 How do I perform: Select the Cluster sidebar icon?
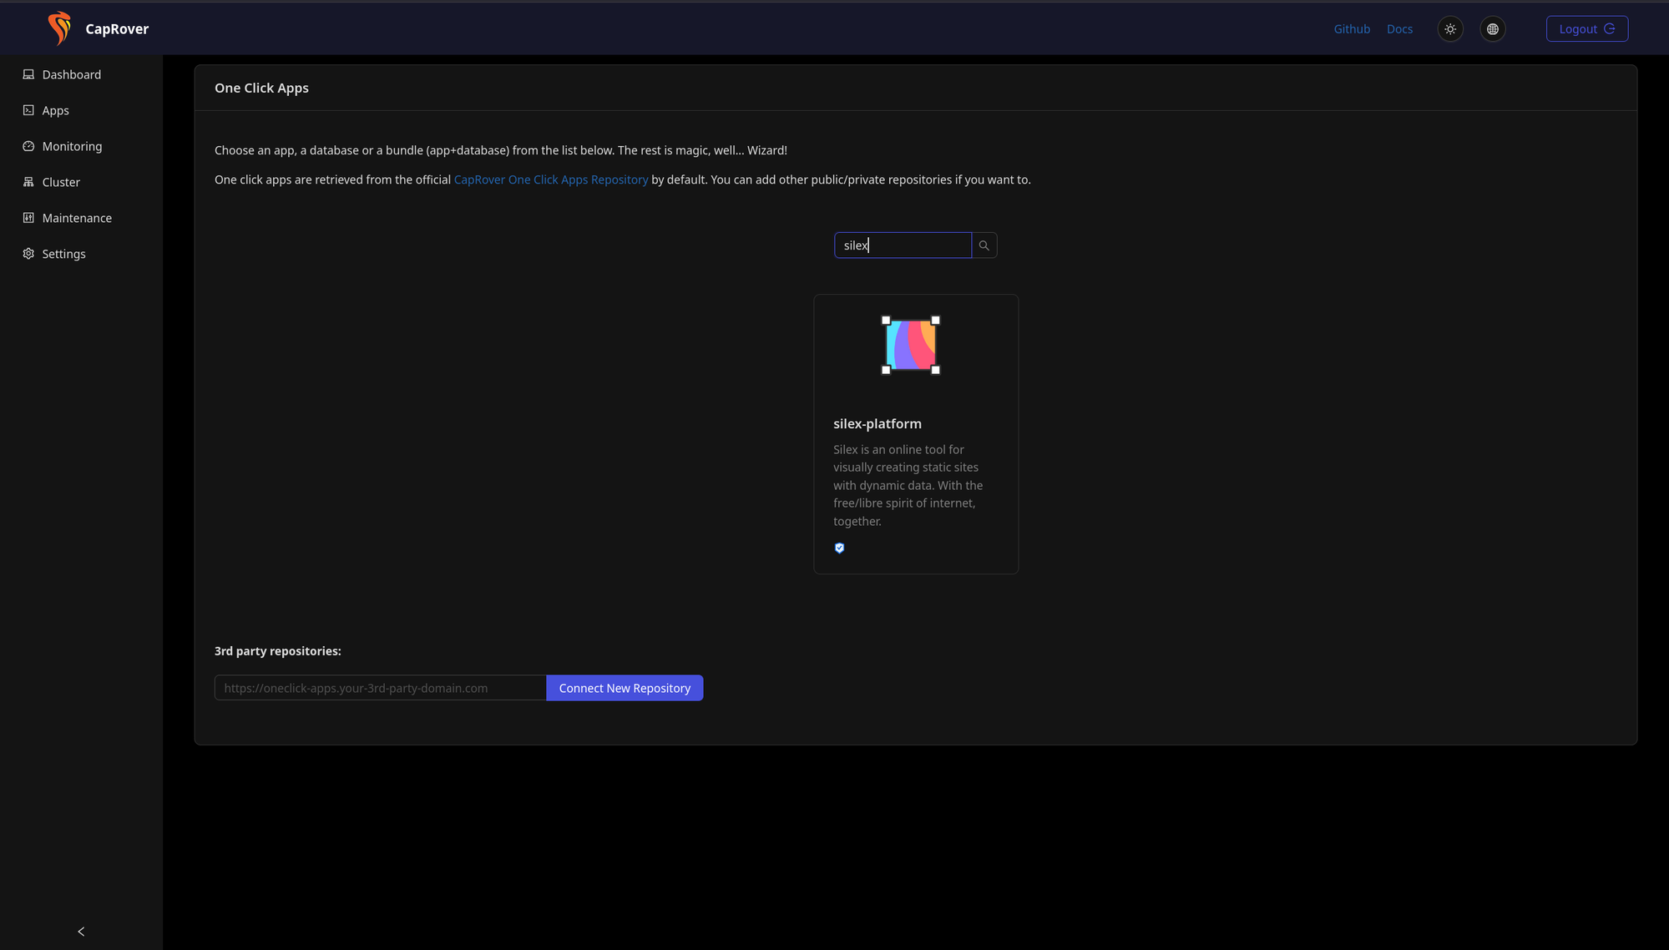[28, 181]
